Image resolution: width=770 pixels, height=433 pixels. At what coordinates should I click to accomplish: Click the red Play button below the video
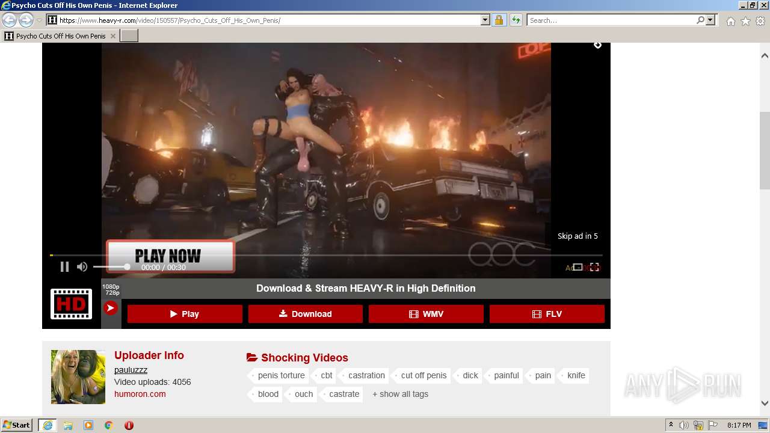click(185, 314)
